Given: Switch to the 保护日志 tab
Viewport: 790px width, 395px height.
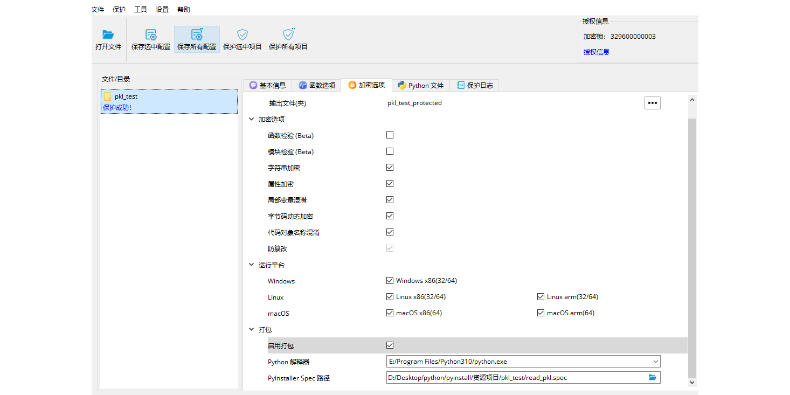Looking at the screenshot, I should pyautogui.click(x=475, y=85).
